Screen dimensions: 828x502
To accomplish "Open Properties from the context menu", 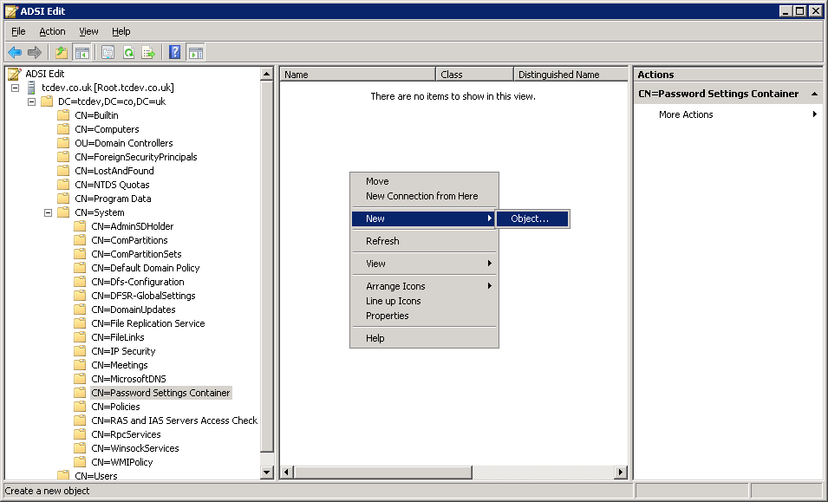I will tap(425, 316).
